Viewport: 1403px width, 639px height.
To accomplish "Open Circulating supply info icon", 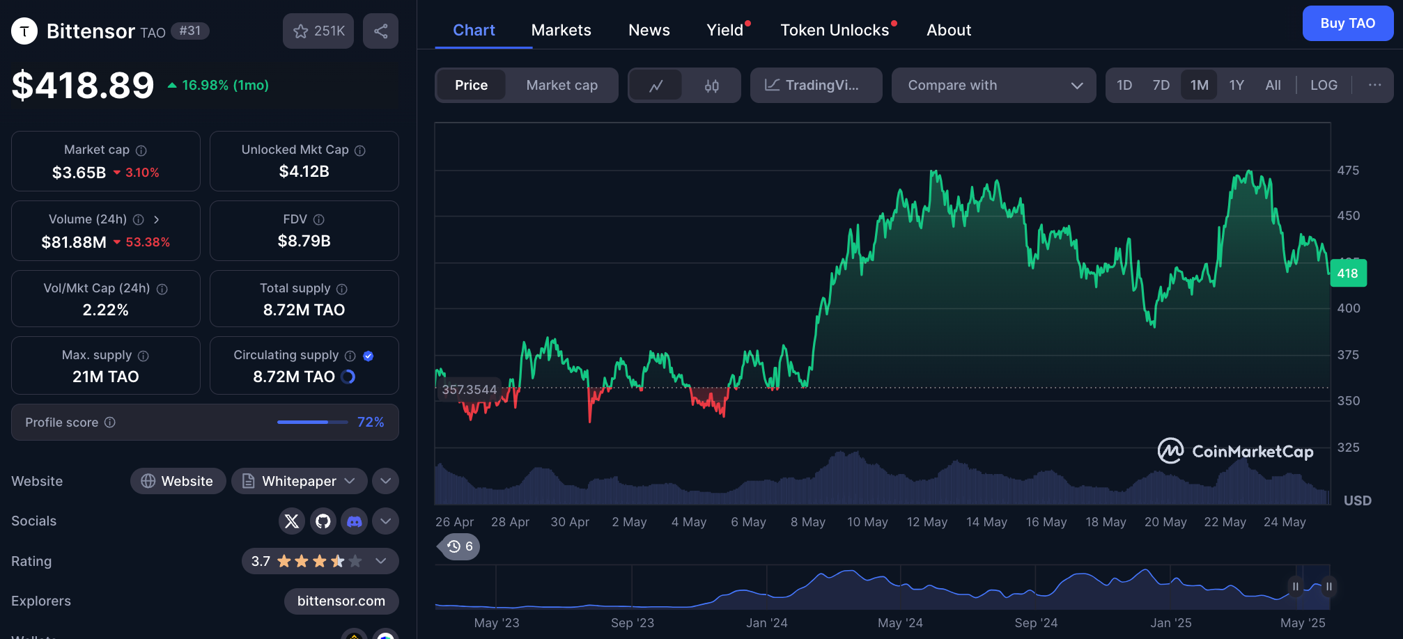I will click(350, 356).
